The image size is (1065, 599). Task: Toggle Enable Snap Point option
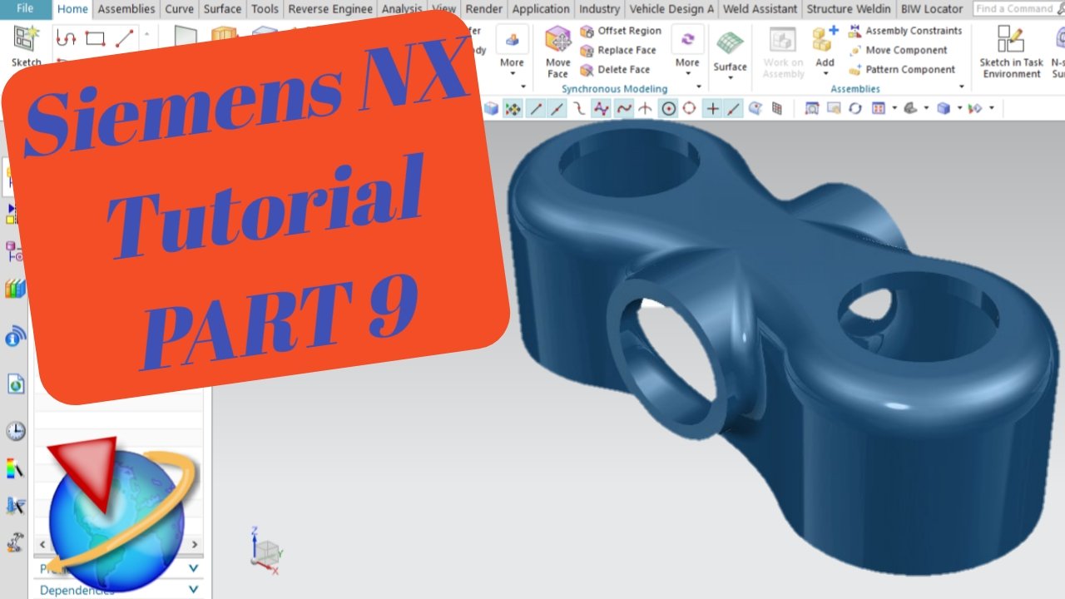click(513, 108)
